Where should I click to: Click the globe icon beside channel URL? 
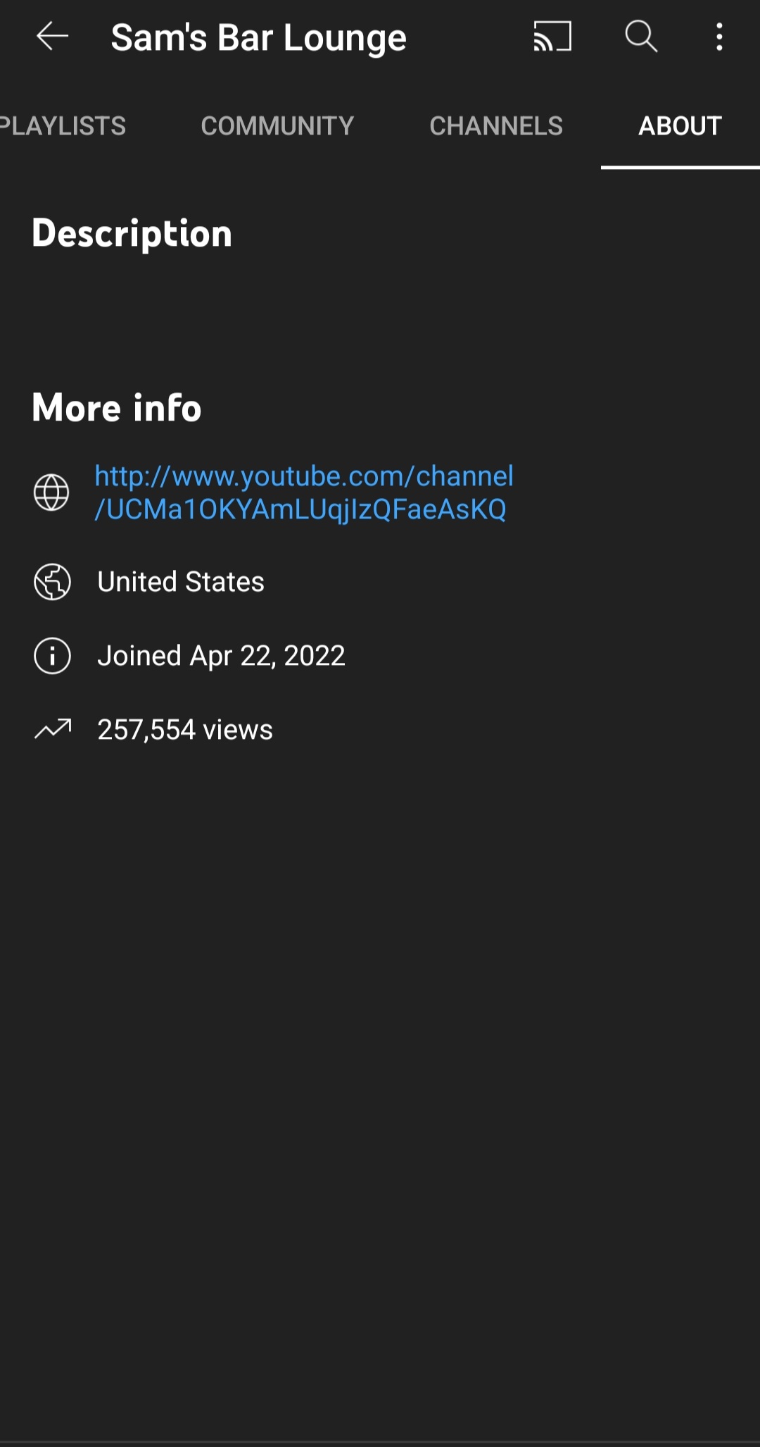[x=51, y=492]
